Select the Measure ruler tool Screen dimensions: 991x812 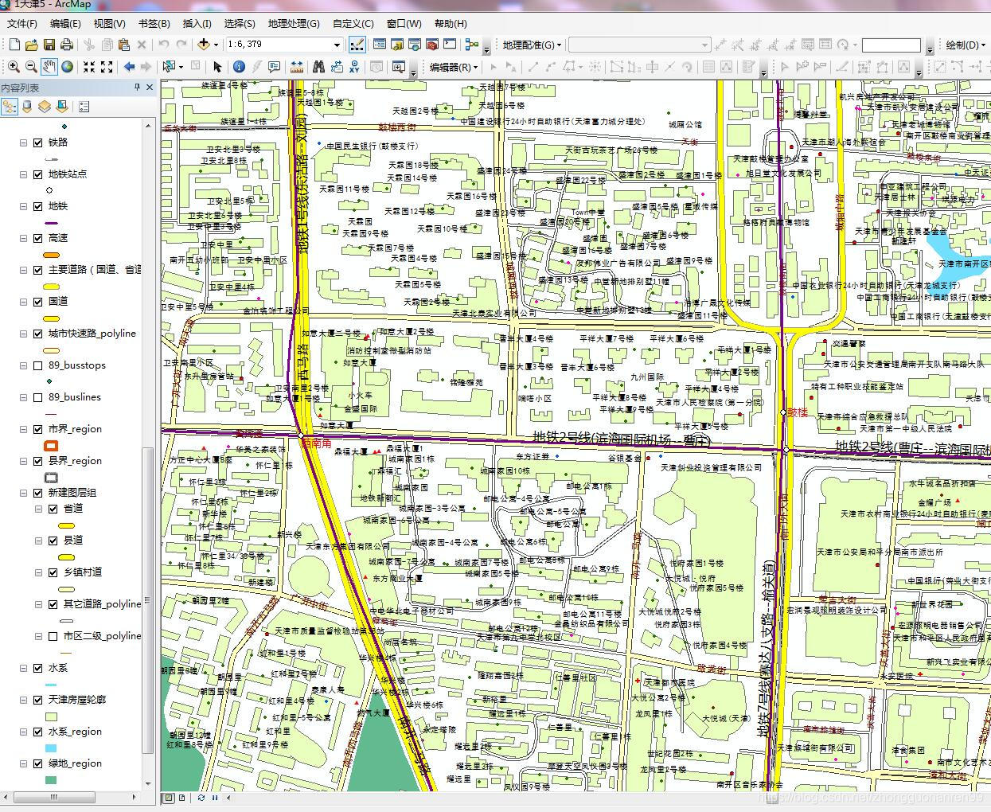click(297, 67)
